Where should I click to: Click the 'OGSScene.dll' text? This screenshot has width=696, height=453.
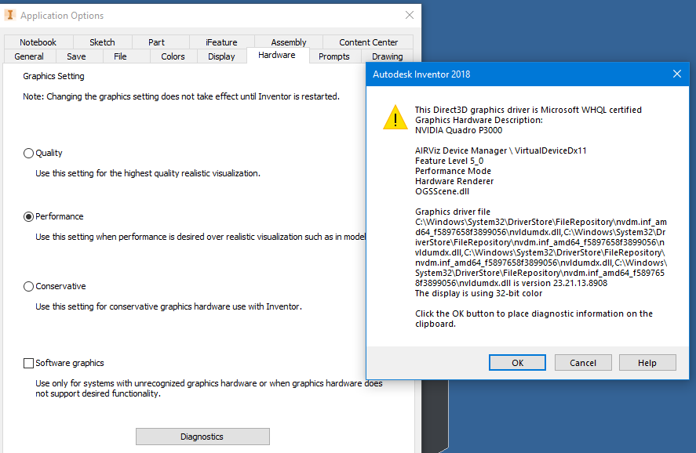(442, 191)
